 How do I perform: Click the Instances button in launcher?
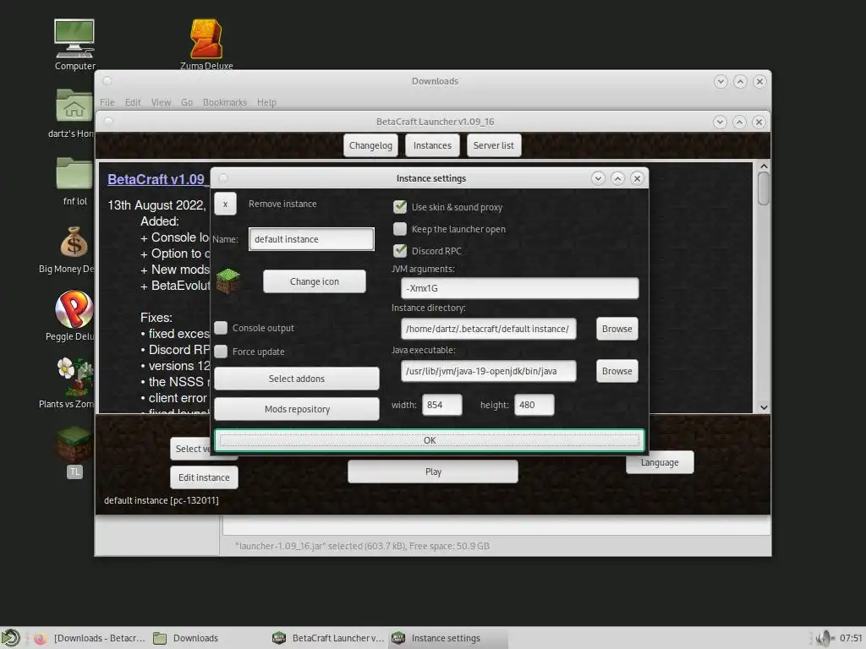tap(432, 145)
